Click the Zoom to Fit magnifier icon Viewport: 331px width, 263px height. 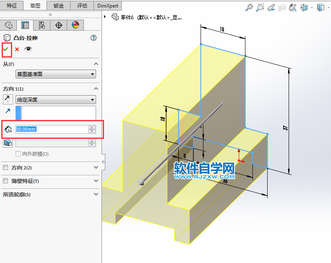(249, 8)
